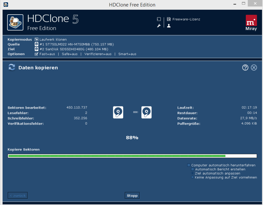Screen dimensions: 263x205
Task: Select Keine Anpassung auf Ziel vornehmen
Action: (193, 177)
